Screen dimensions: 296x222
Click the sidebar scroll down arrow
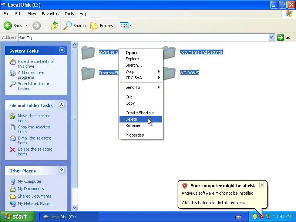[x=75, y=208]
